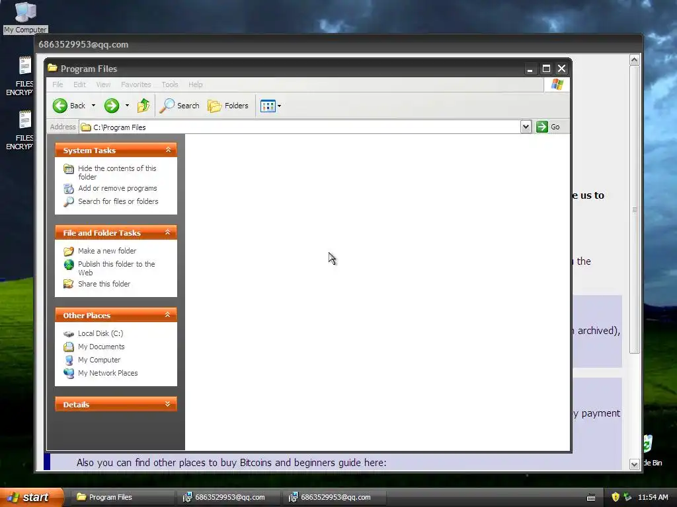Open My Documents from Other Places
This screenshot has width=677, height=507.
tap(101, 347)
